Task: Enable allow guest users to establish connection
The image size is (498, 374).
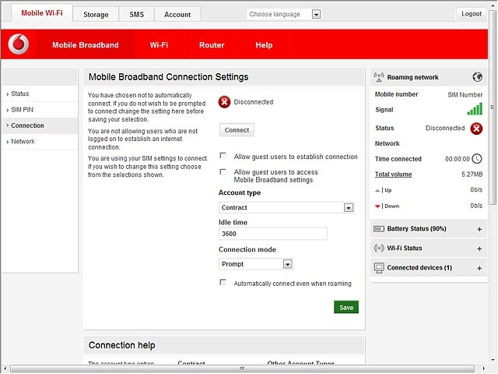Action: [223, 156]
